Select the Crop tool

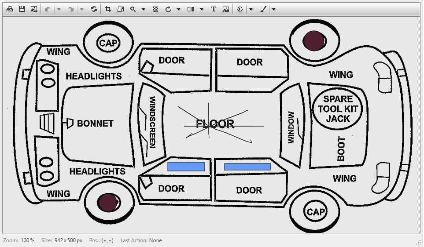pos(108,9)
